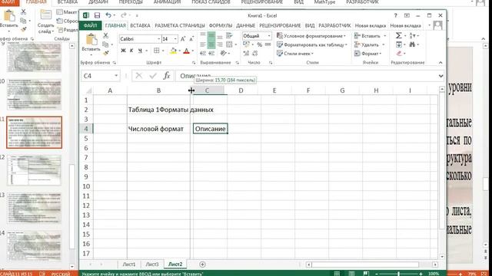Image resolution: width=492 pixels, height=276 pixels.
Task: Open Sort and Filter tool
Action: [413, 36]
